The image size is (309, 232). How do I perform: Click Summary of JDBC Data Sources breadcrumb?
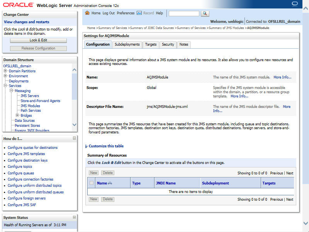(152, 28)
